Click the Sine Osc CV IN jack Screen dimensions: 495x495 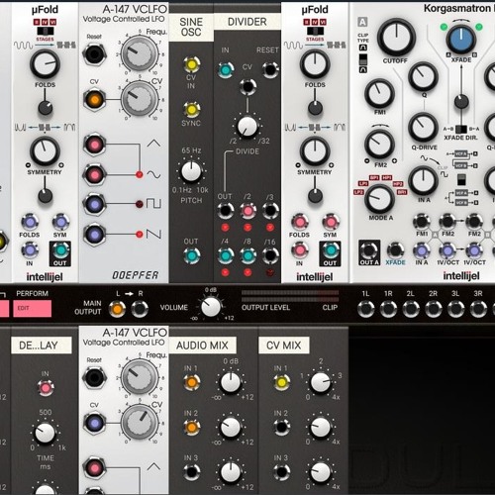192,64
